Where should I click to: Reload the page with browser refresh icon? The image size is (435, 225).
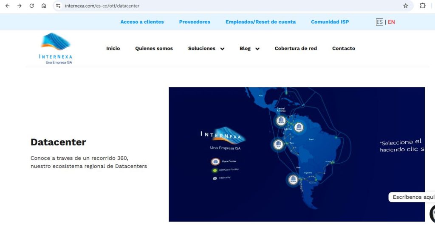click(31, 6)
